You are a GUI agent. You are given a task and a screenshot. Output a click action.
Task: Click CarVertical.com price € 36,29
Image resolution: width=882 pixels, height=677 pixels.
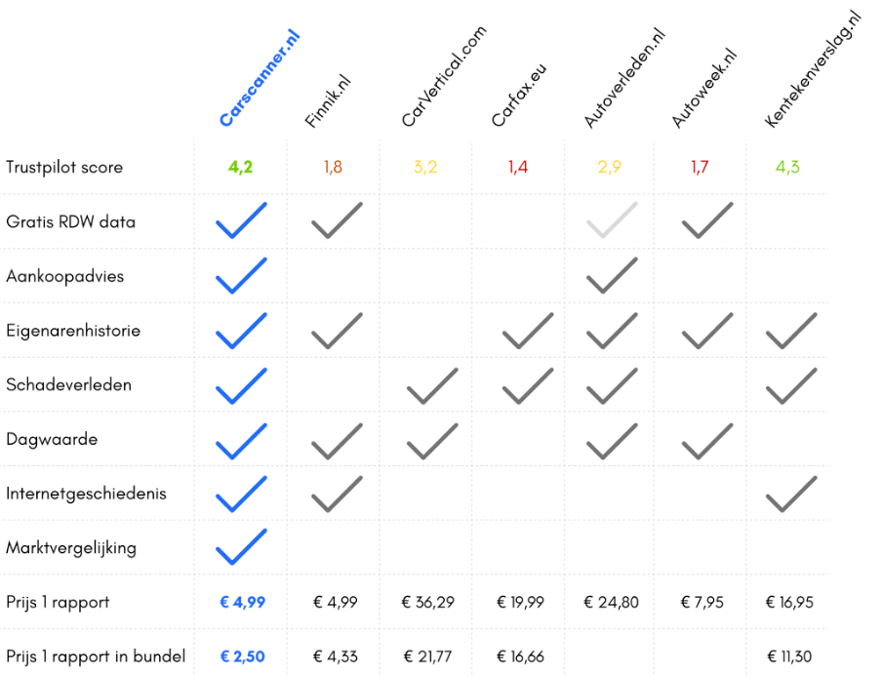tap(427, 602)
